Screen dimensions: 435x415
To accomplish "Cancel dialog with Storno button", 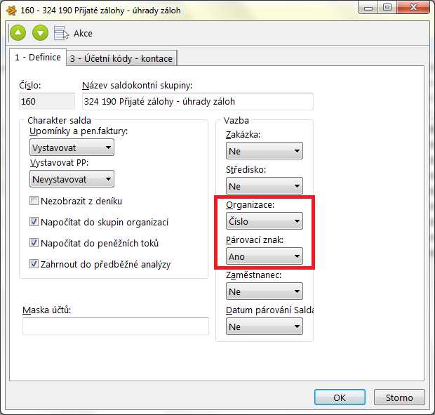I will point(399,397).
